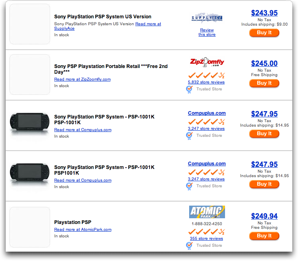Open 'Read more at AtomicPark.com' link

click(x=83, y=230)
